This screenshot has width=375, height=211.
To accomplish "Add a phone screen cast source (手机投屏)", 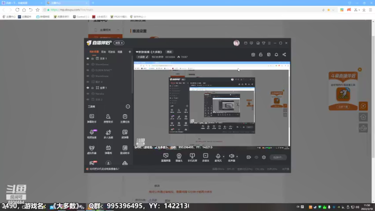I will pyautogui.click(x=192, y=158).
